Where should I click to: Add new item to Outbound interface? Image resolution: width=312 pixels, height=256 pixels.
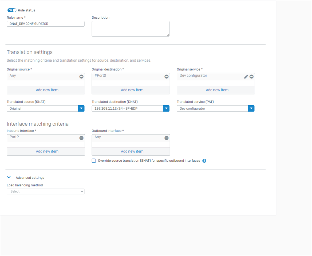[132, 151]
